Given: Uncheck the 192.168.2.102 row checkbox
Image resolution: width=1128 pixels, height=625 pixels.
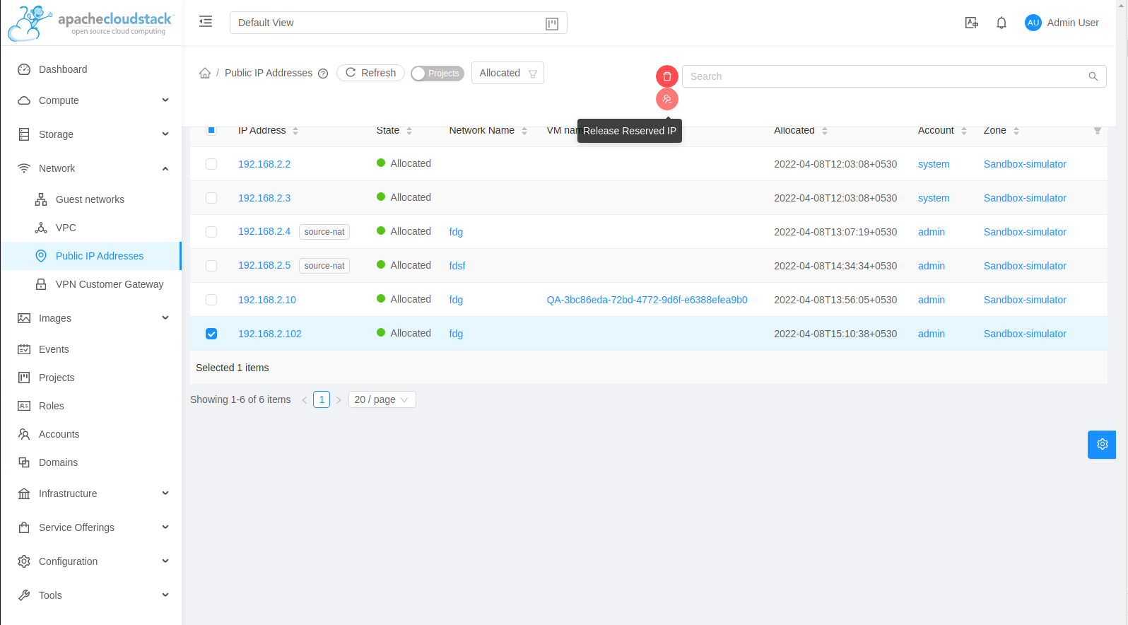Looking at the screenshot, I should click(x=211, y=334).
